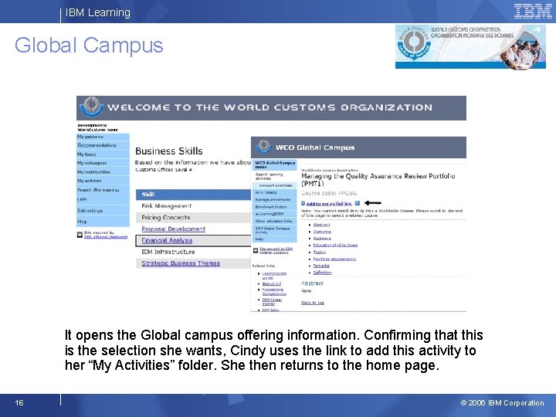556x417 pixels.
Task: Click the Global Campus slide title
Action: pyautogui.click(x=89, y=46)
